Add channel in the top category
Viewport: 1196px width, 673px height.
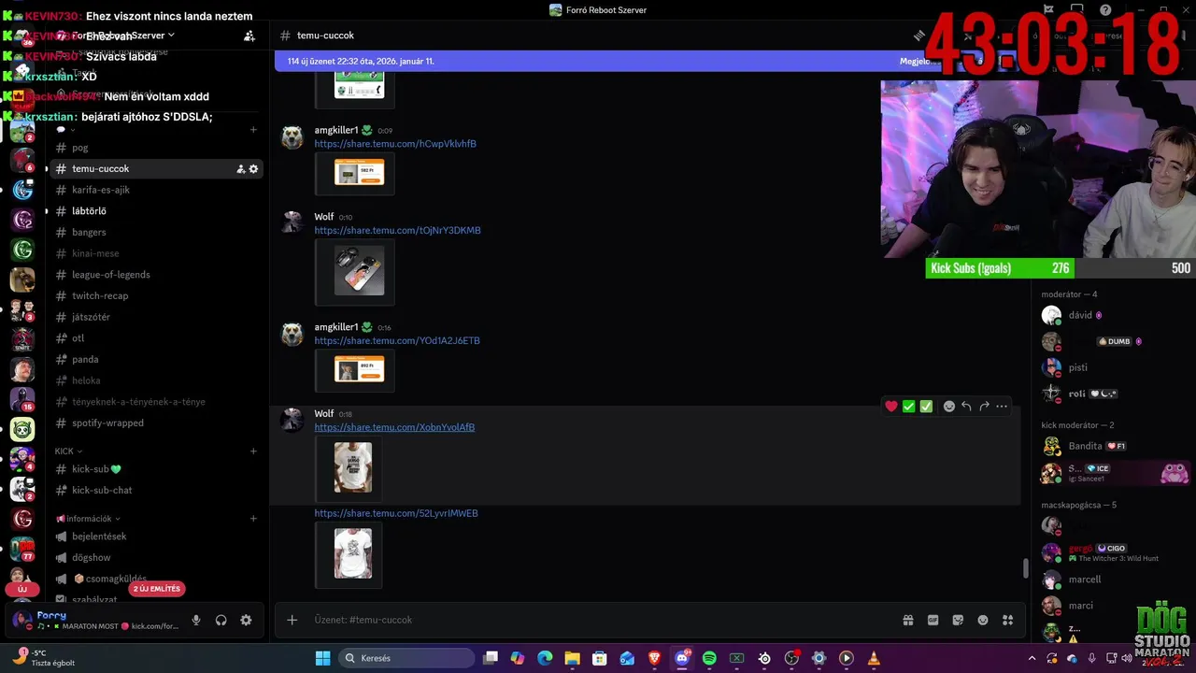(x=253, y=130)
